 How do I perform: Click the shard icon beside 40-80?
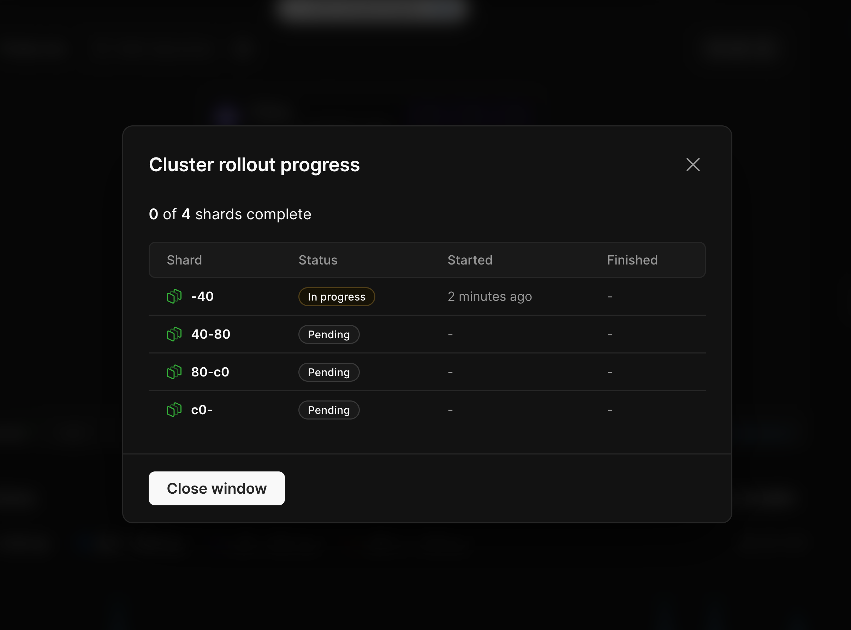(174, 334)
